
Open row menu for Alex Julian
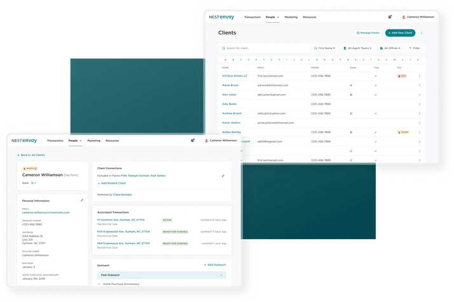click(x=420, y=95)
